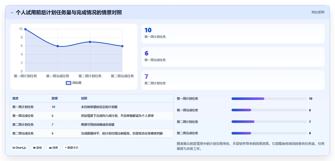
Task: Open the data card showing large number 7
Action: [233, 80]
